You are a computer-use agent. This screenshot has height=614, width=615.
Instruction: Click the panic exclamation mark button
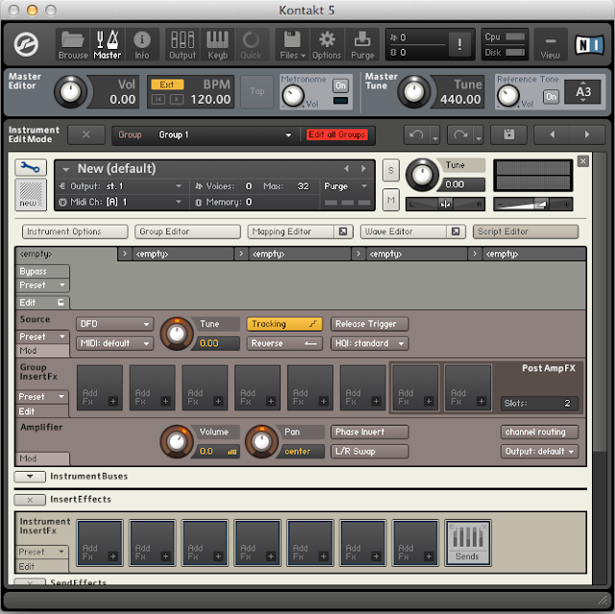[x=459, y=44]
